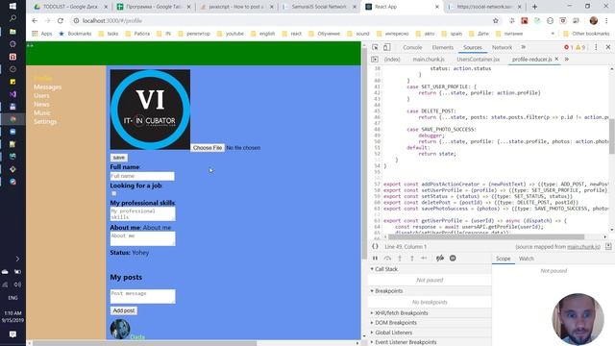Focus the About me textarea
The image size is (615, 346).
(x=143, y=238)
